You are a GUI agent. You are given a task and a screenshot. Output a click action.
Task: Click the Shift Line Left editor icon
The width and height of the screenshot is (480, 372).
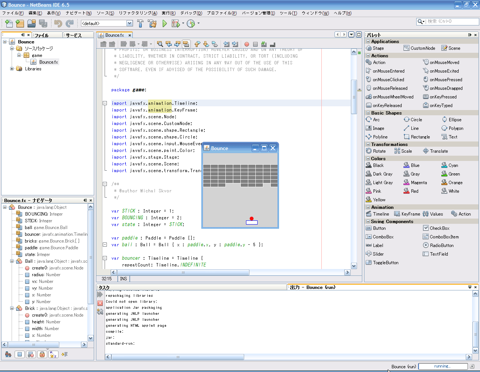(x=226, y=44)
